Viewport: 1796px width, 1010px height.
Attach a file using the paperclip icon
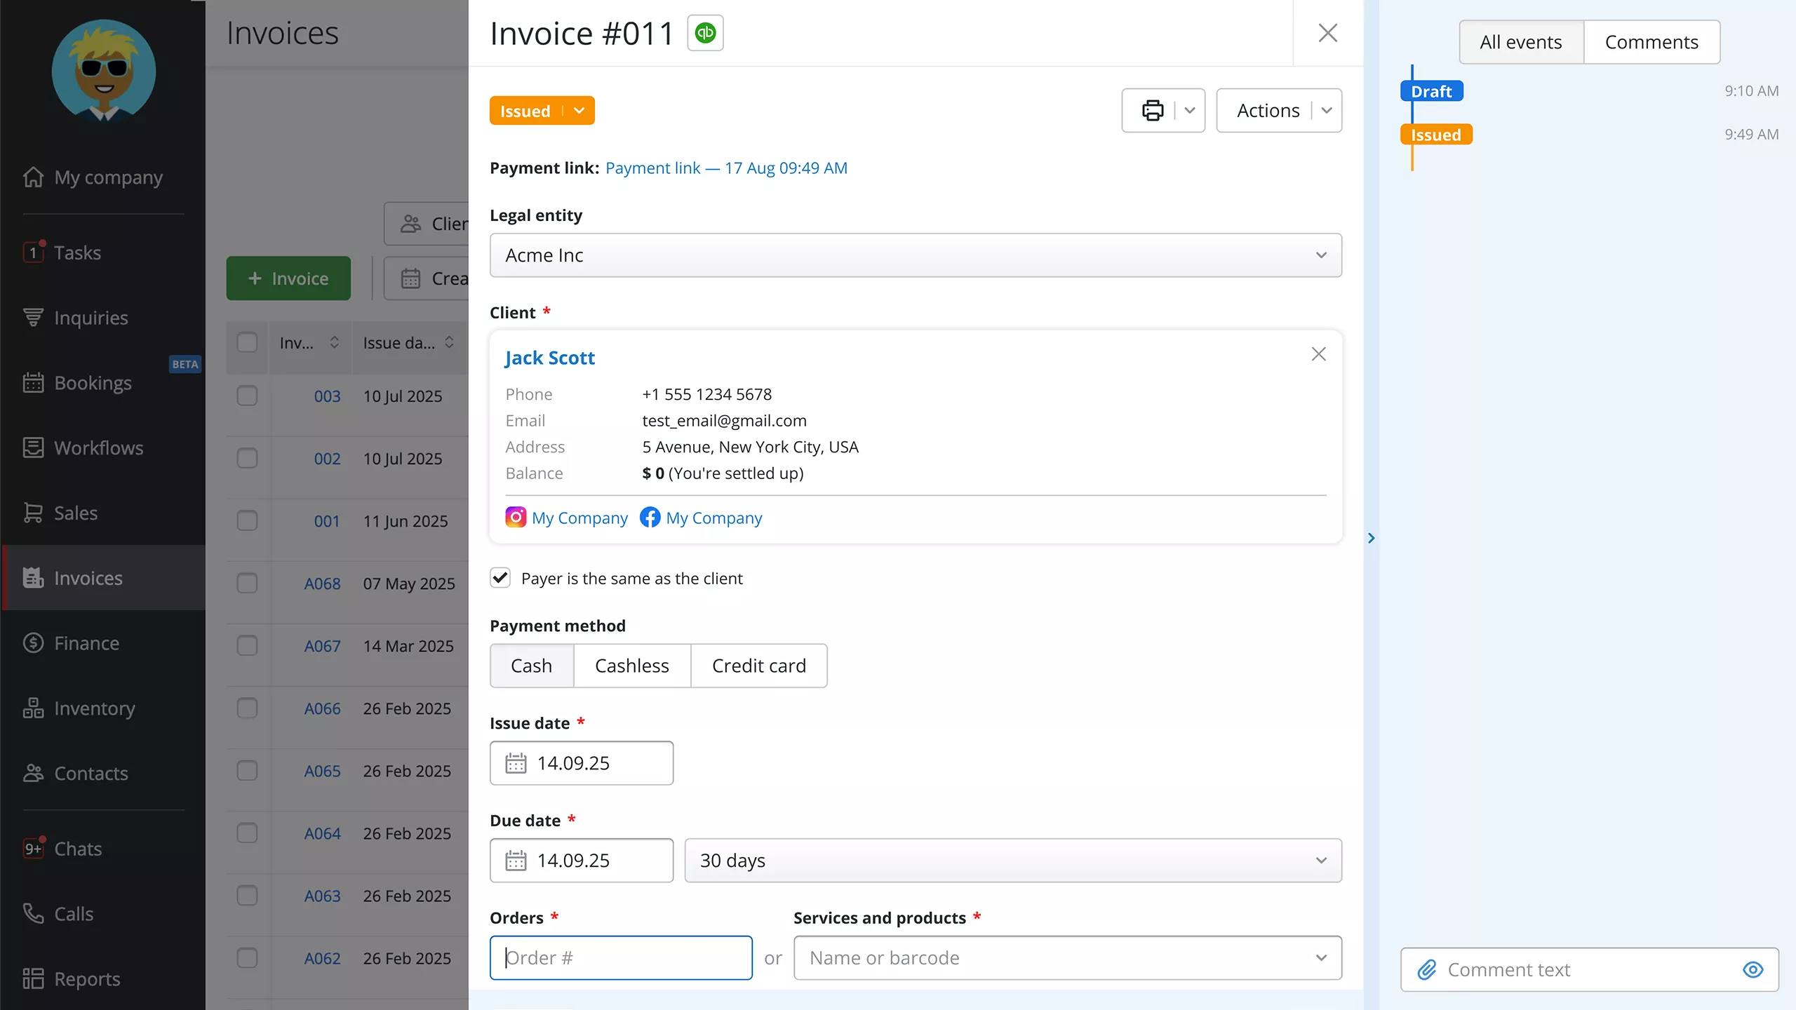1429,969
